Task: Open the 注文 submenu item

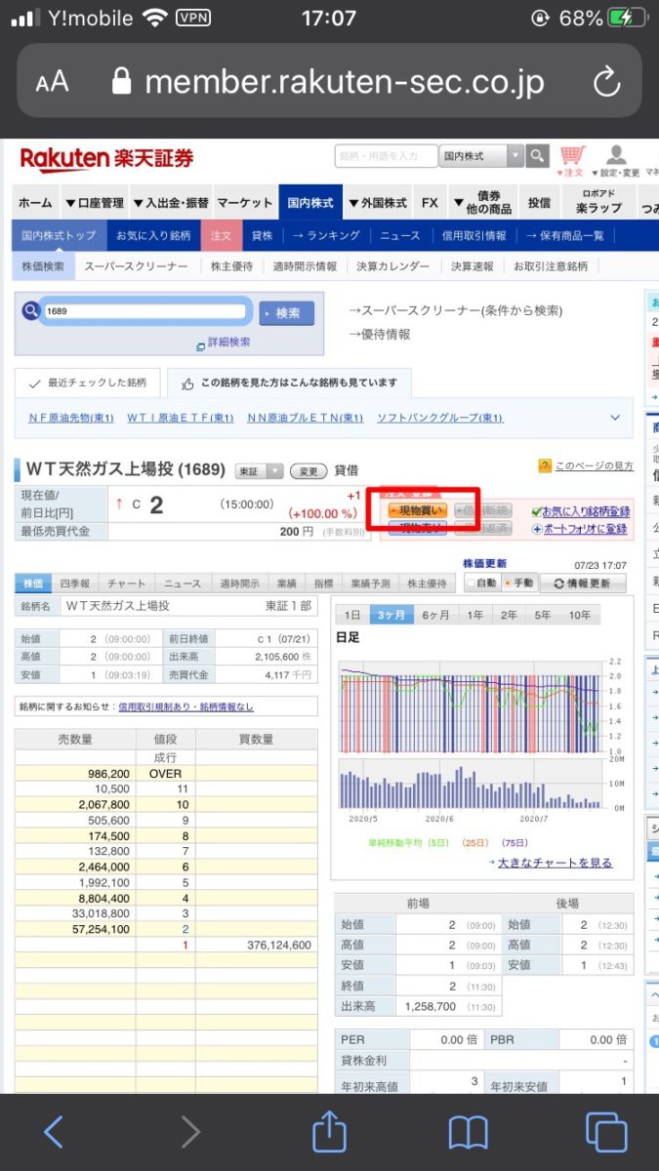Action: 221,235
